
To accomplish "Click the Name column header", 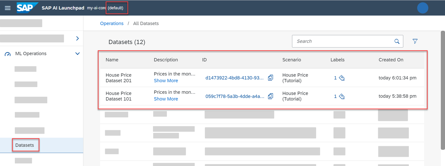I will point(112,60).
